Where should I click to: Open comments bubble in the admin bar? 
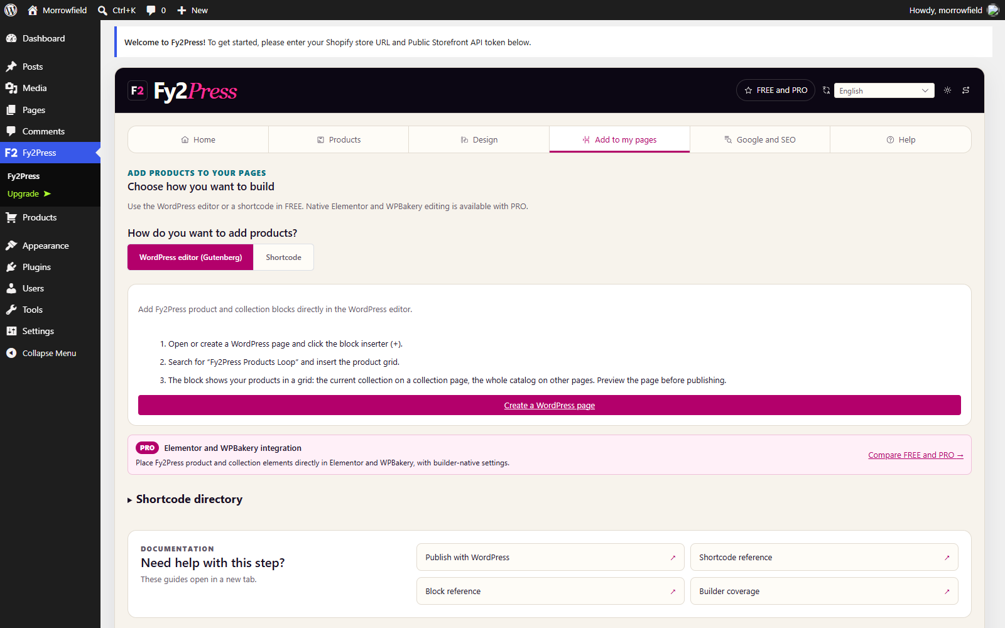pos(156,10)
